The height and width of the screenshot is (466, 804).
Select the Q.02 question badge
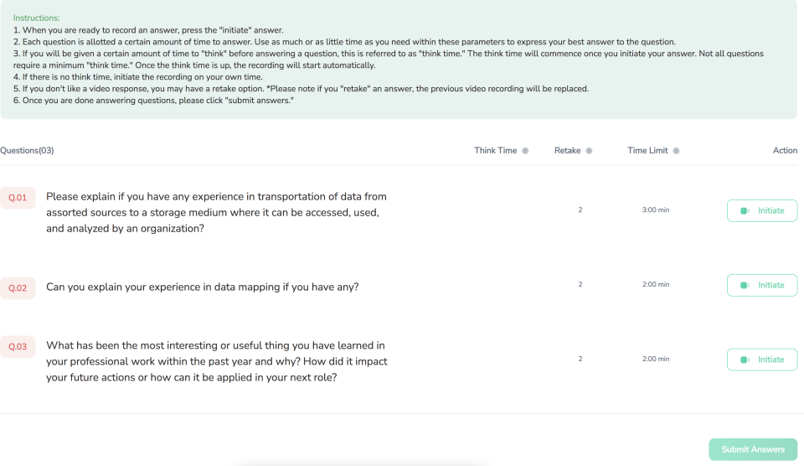(18, 287)
